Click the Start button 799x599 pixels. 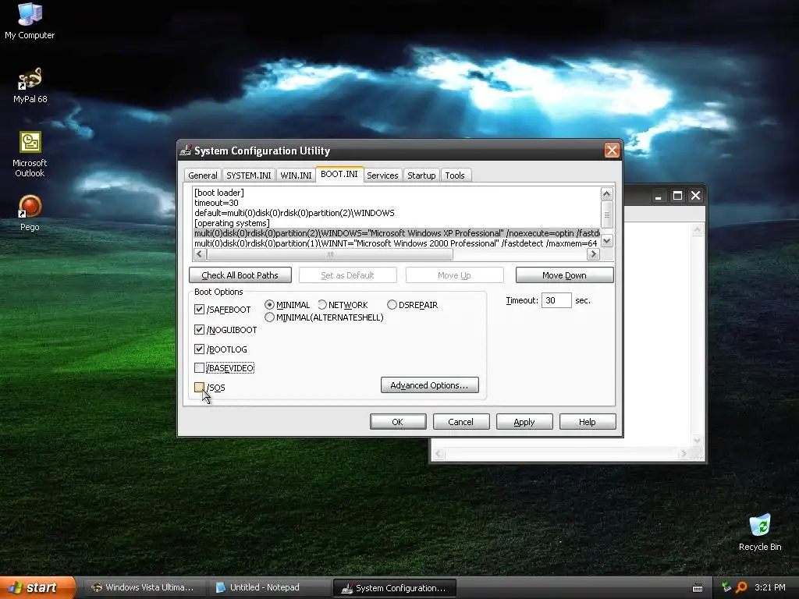[37, 587]
